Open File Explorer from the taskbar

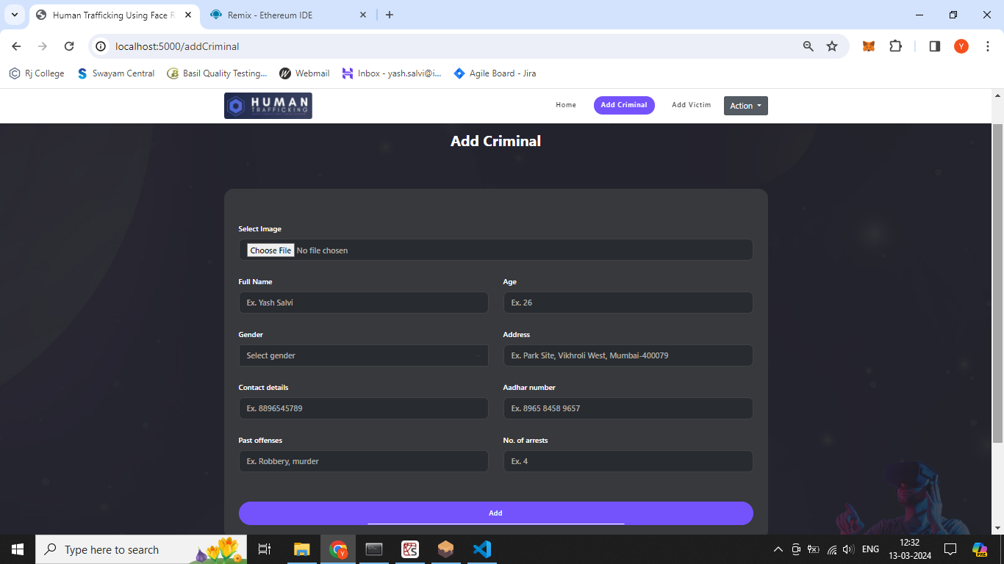302,549
